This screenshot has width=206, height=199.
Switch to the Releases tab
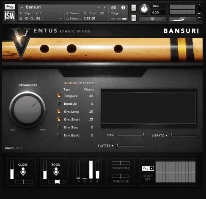pyautogui.click(x=86, y=83)
